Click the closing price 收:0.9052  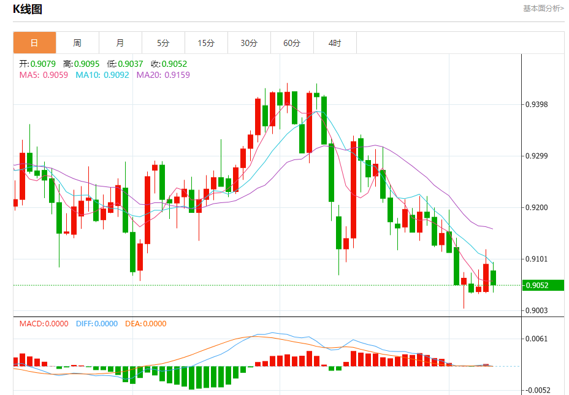(169, 64)
